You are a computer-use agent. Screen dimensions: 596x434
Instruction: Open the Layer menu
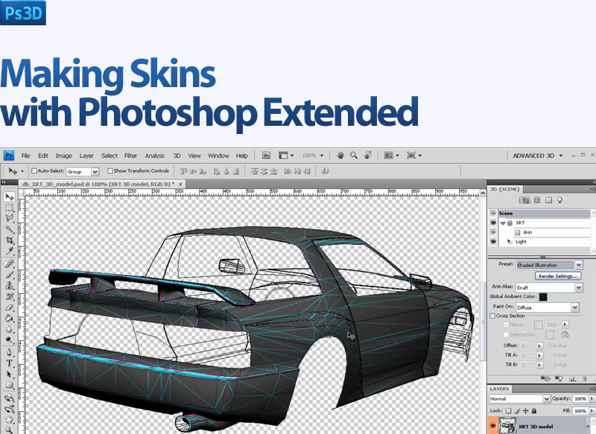click(86, 156)
